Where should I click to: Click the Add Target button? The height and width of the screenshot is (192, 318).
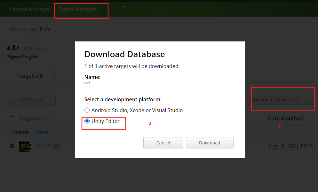31,100
